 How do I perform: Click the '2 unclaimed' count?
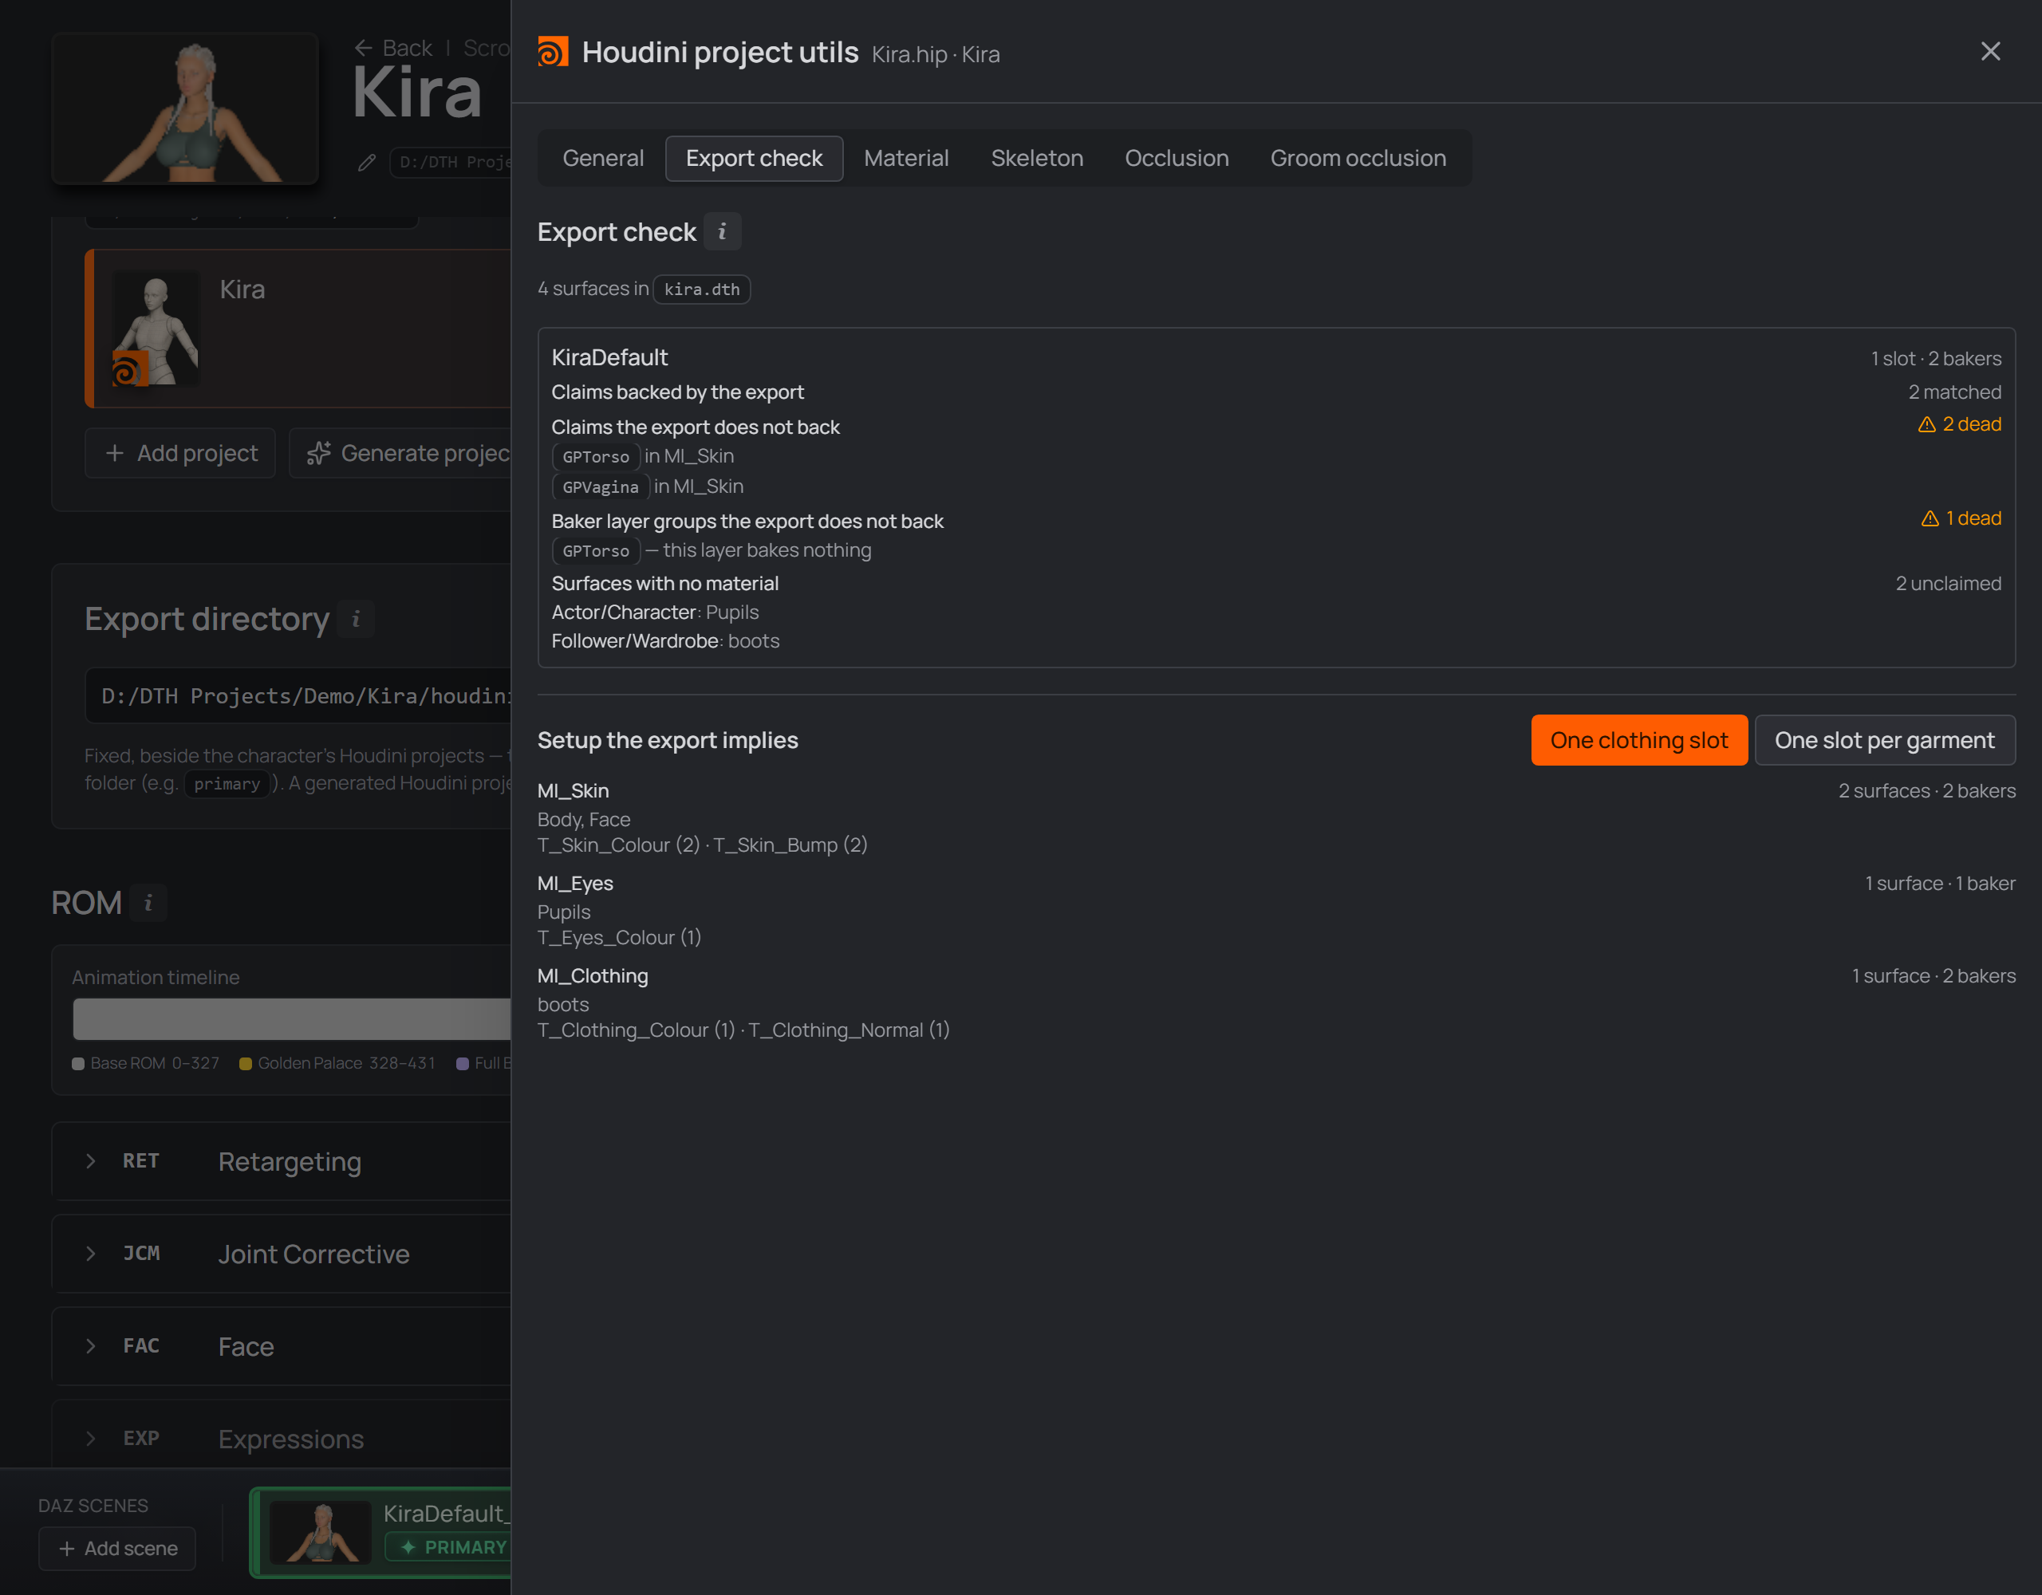[1948, 584]
